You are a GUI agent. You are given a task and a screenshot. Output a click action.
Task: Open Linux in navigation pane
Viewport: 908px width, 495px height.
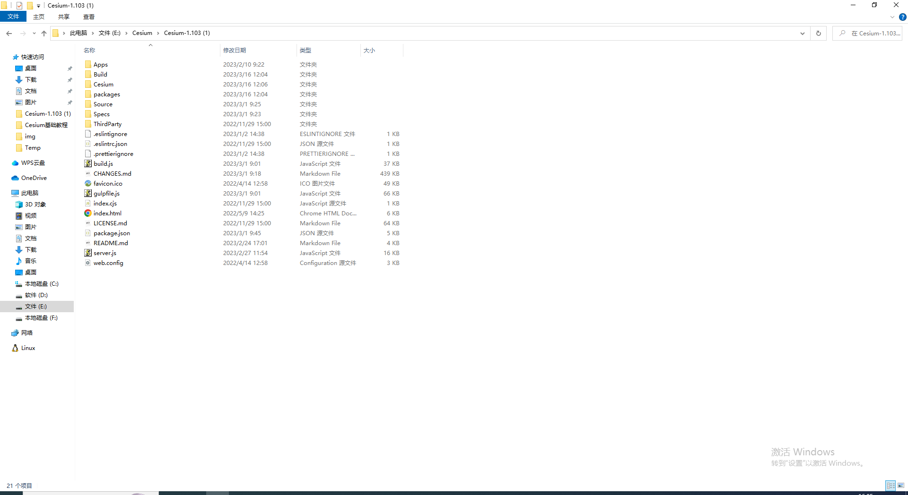click(28, 348)
